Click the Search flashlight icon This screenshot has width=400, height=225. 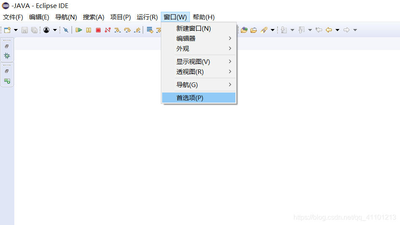click(264, 30)
